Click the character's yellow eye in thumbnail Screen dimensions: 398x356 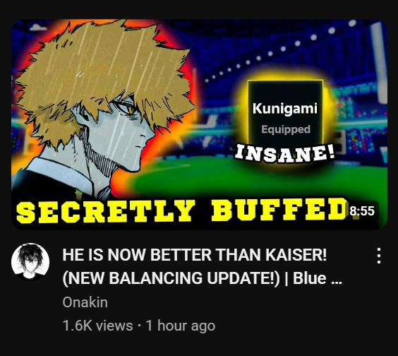click(131, 109)
